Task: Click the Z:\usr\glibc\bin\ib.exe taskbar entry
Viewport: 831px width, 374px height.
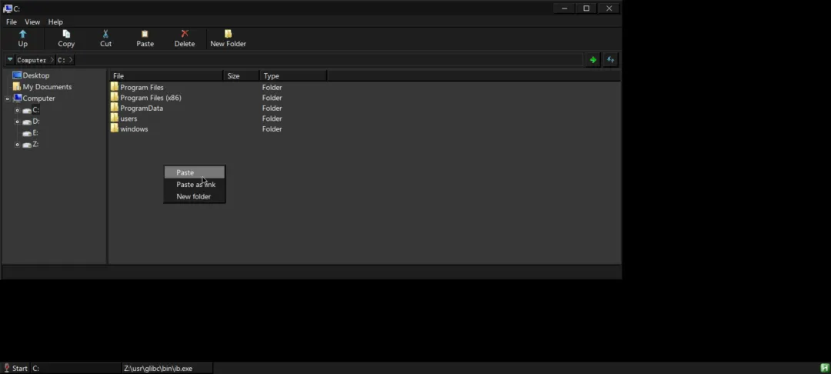Action: pyautogui.click(x=167, y=368)
